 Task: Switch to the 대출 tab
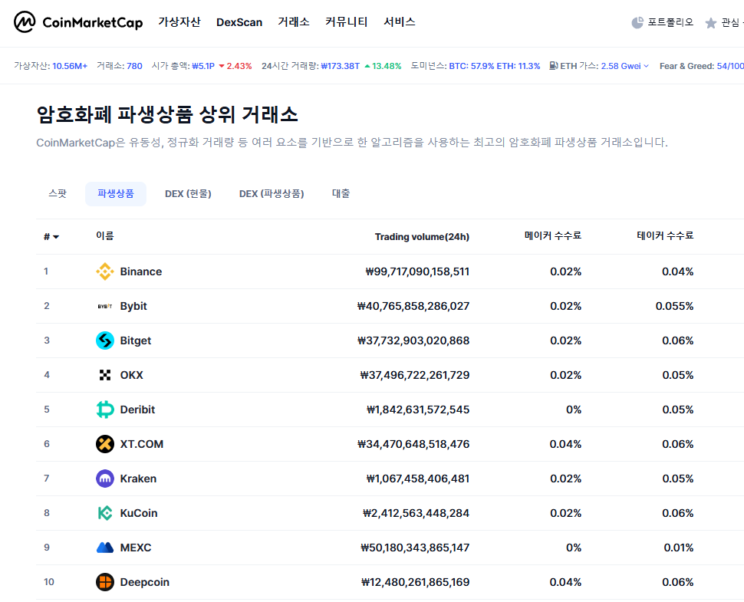pos(341,193)
